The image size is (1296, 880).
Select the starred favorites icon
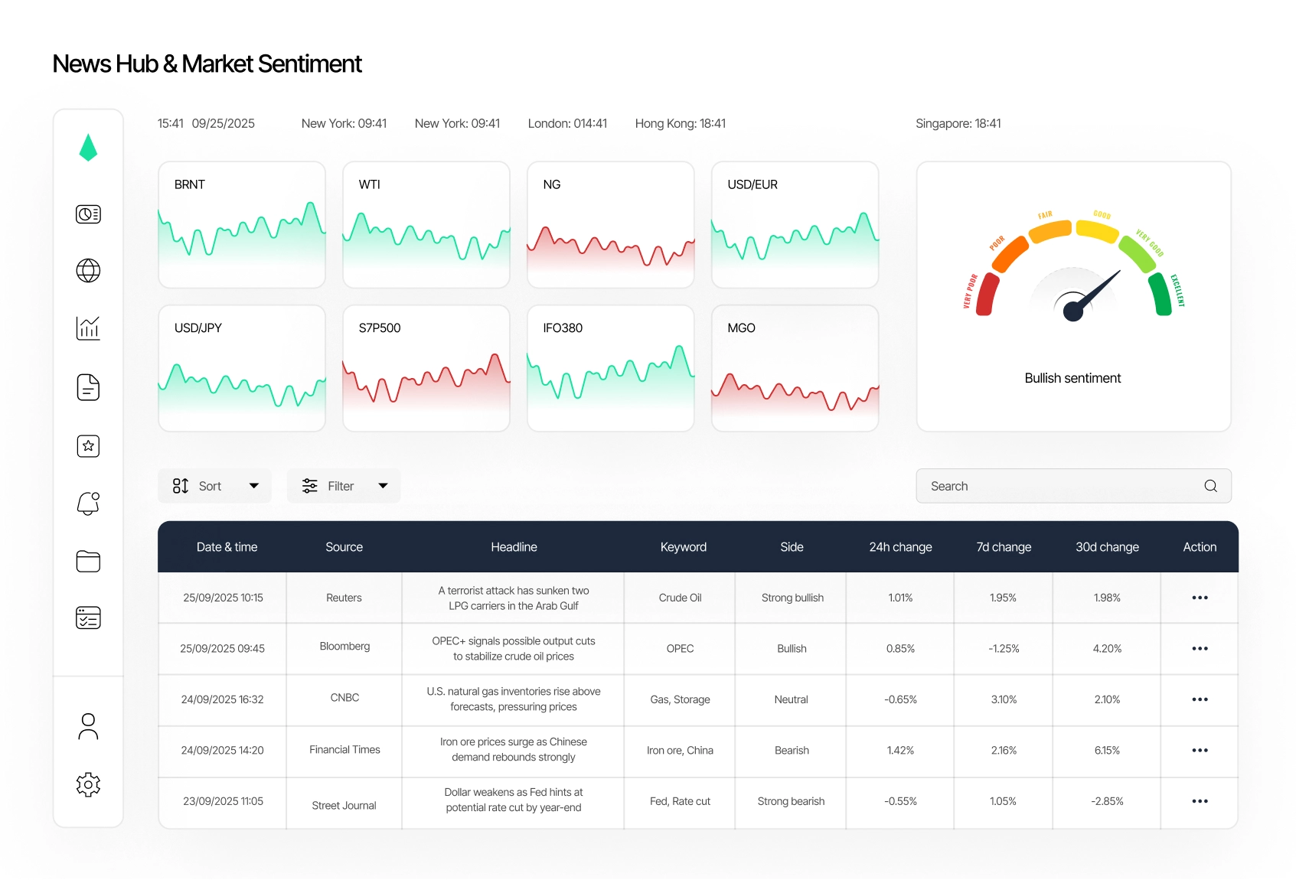(x=88, y=445)
